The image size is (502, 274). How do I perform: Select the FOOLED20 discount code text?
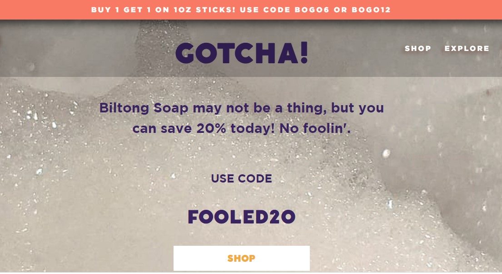(242, 218)
